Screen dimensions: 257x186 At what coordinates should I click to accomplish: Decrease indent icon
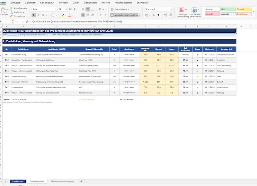point(100,15)
